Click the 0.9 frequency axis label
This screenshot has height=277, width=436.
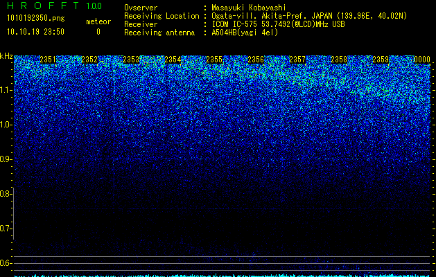6,159
